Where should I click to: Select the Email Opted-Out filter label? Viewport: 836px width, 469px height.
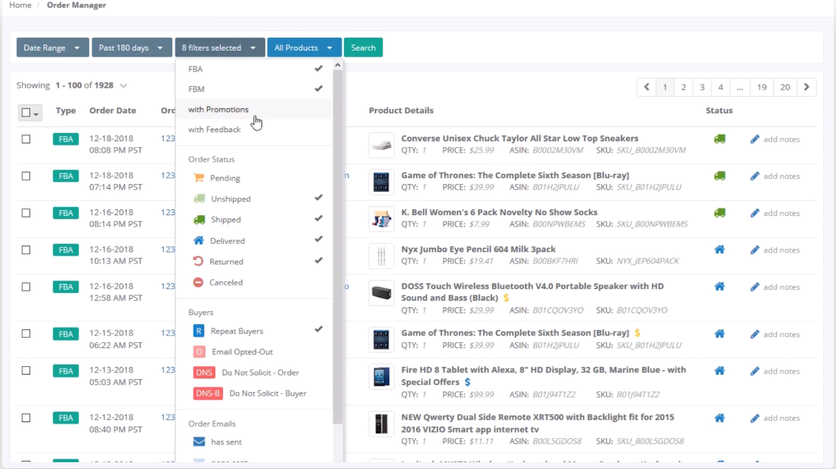pos(242,352)
